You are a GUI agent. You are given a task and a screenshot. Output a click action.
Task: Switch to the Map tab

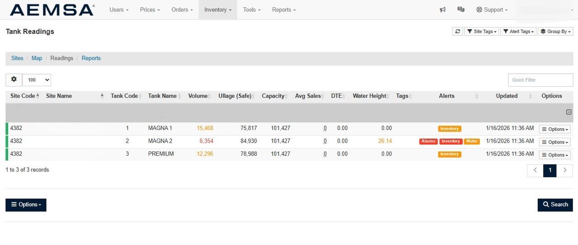click(x=37, y=58)
